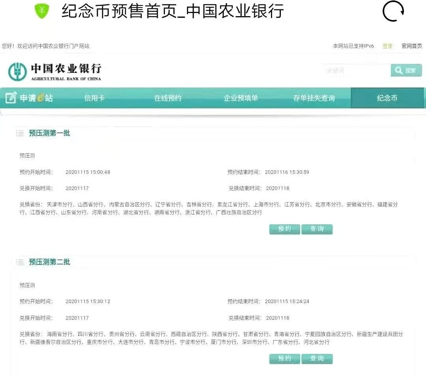Click the browser reload icon
Screen dimensions: 426x376
pyautogui.click(x=393, y=11)
